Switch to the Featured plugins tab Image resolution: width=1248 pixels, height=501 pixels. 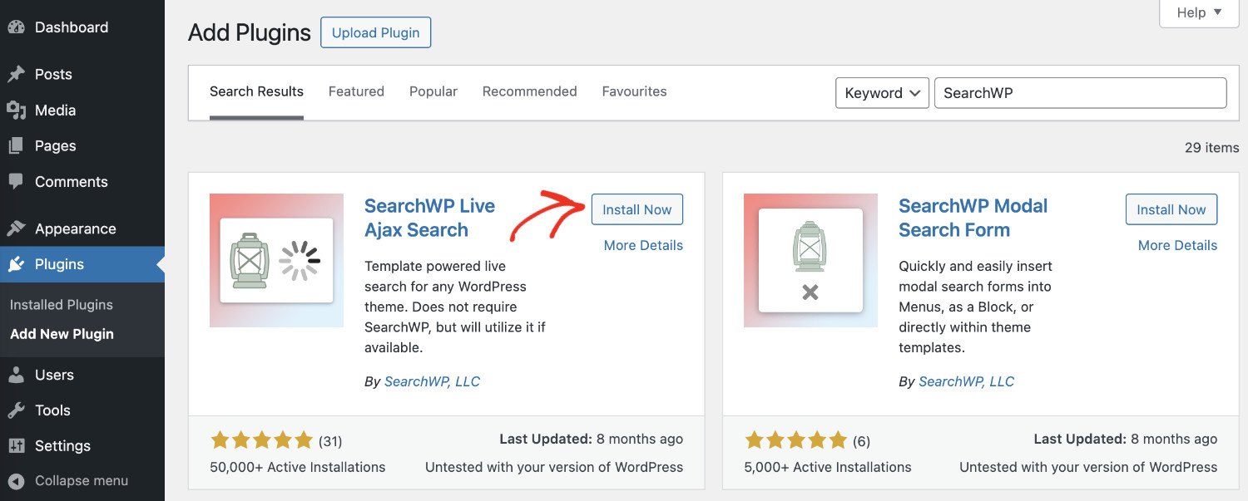[356, 91]
